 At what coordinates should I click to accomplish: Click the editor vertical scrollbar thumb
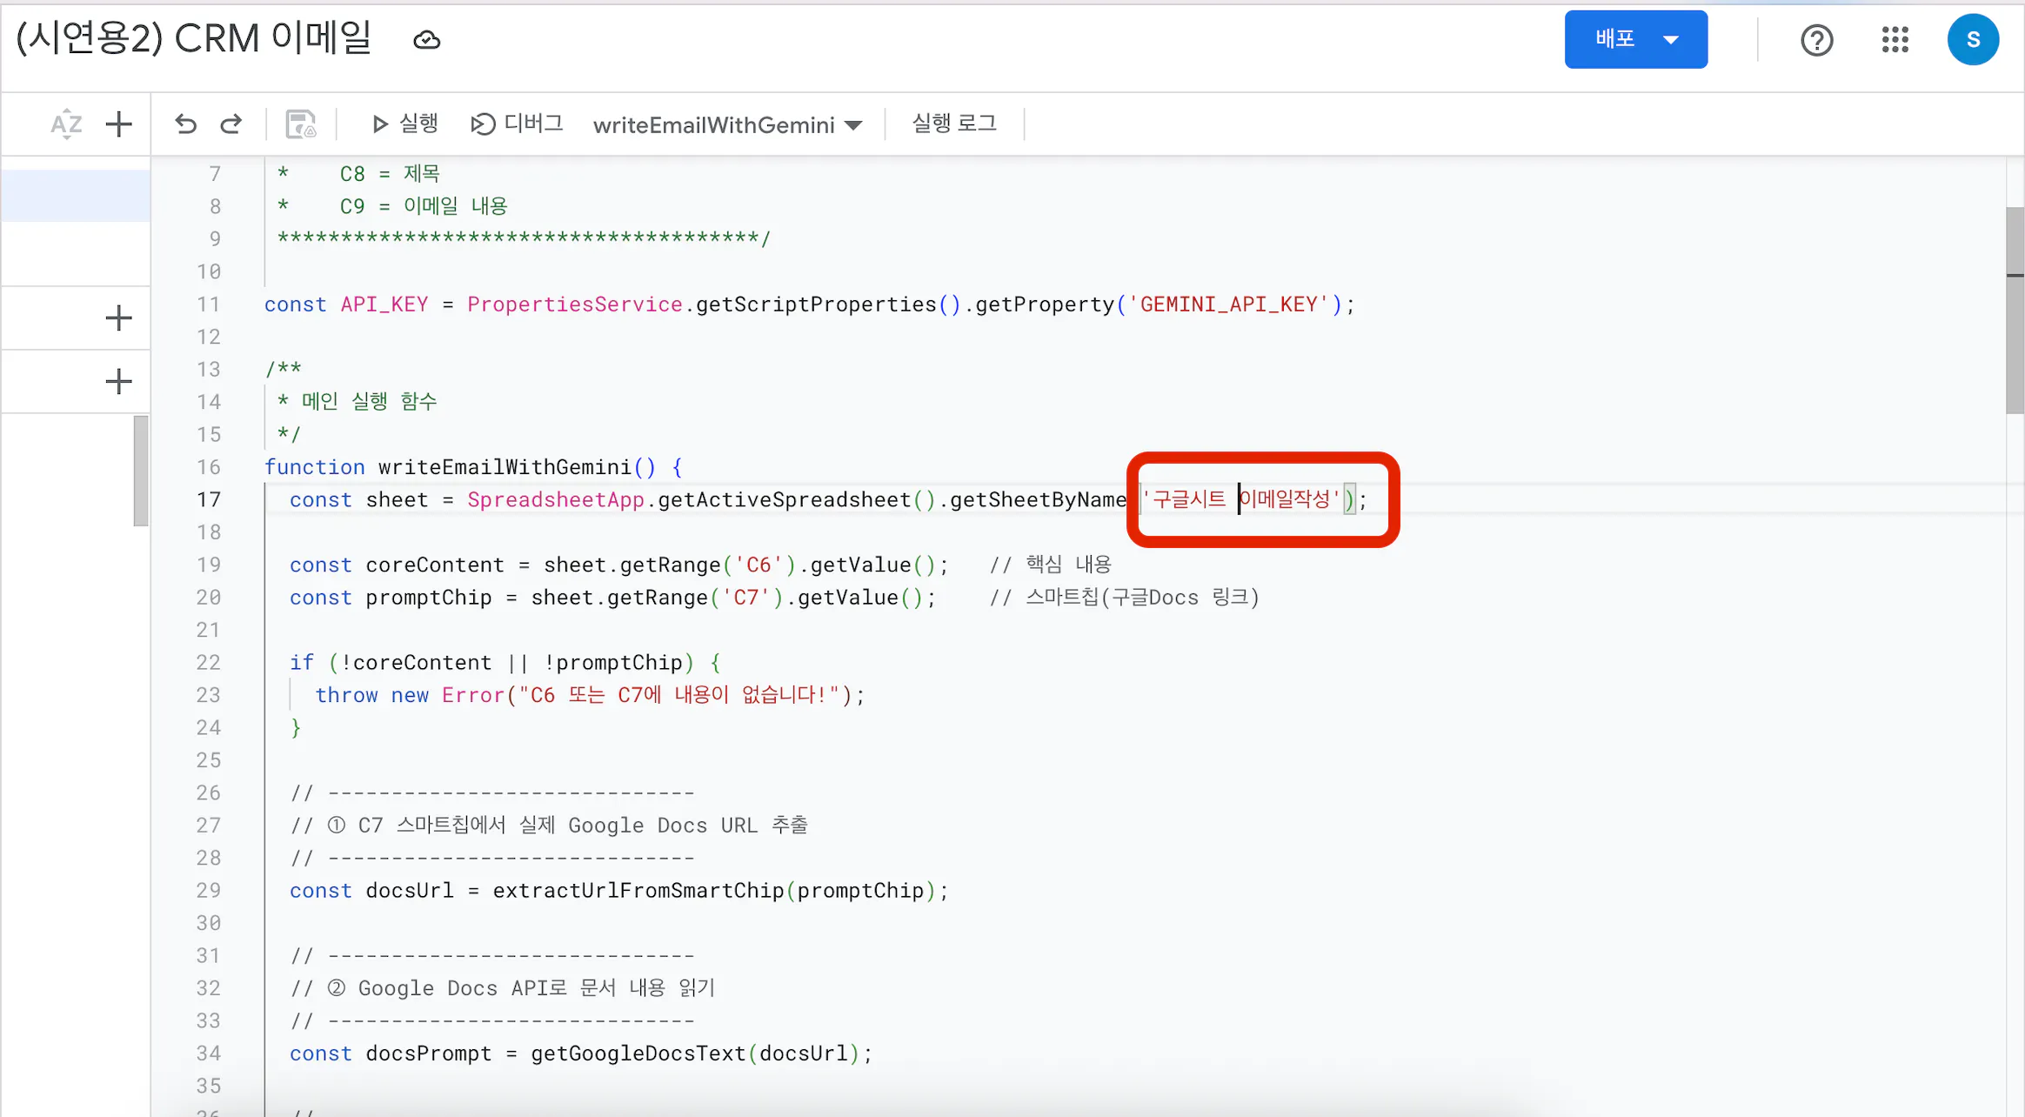pos(2015,309)
